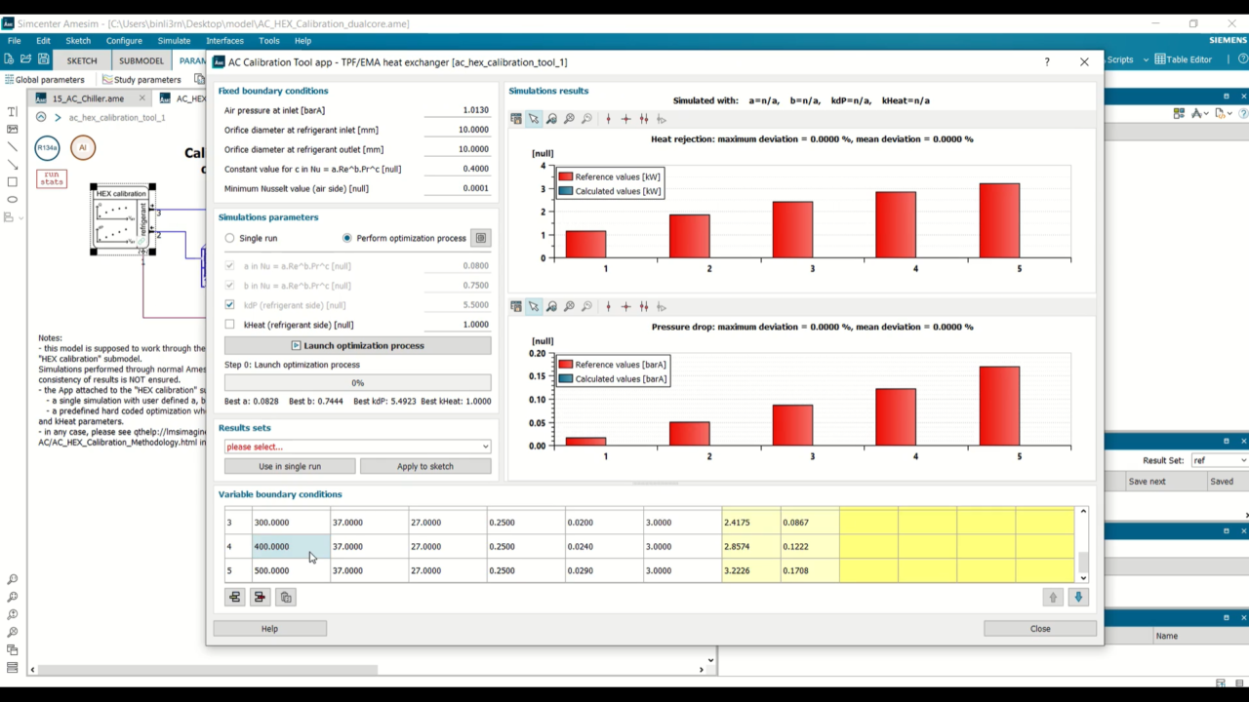Click Launch optimization process button
Screen dimensions: 1249x702
(x=357, y=345)
